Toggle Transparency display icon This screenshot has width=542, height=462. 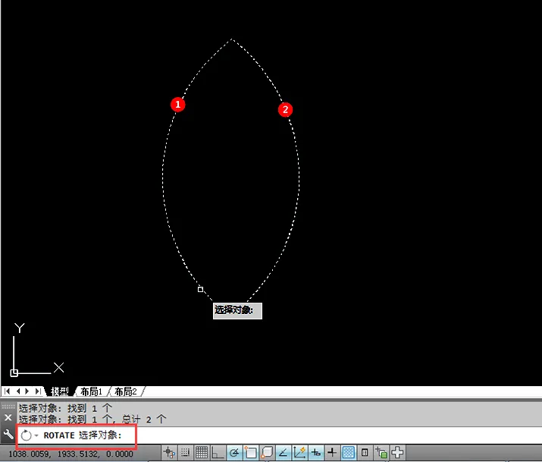349,452
